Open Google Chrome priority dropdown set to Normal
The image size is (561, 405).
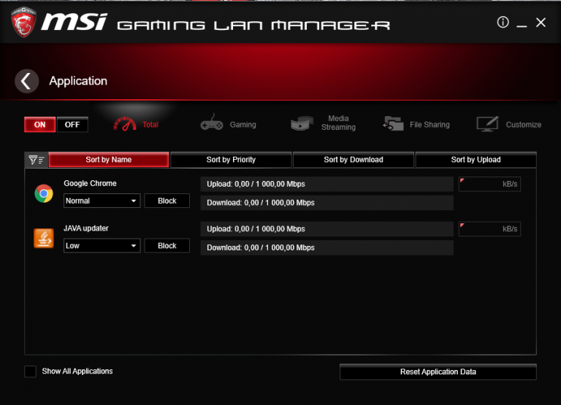click(x=102, y=201)
